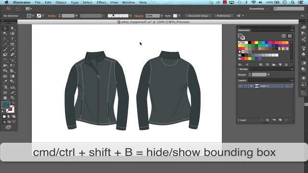Click toolbox Fill color box
The width and height of the screenshot is (308, 173).
6,105
